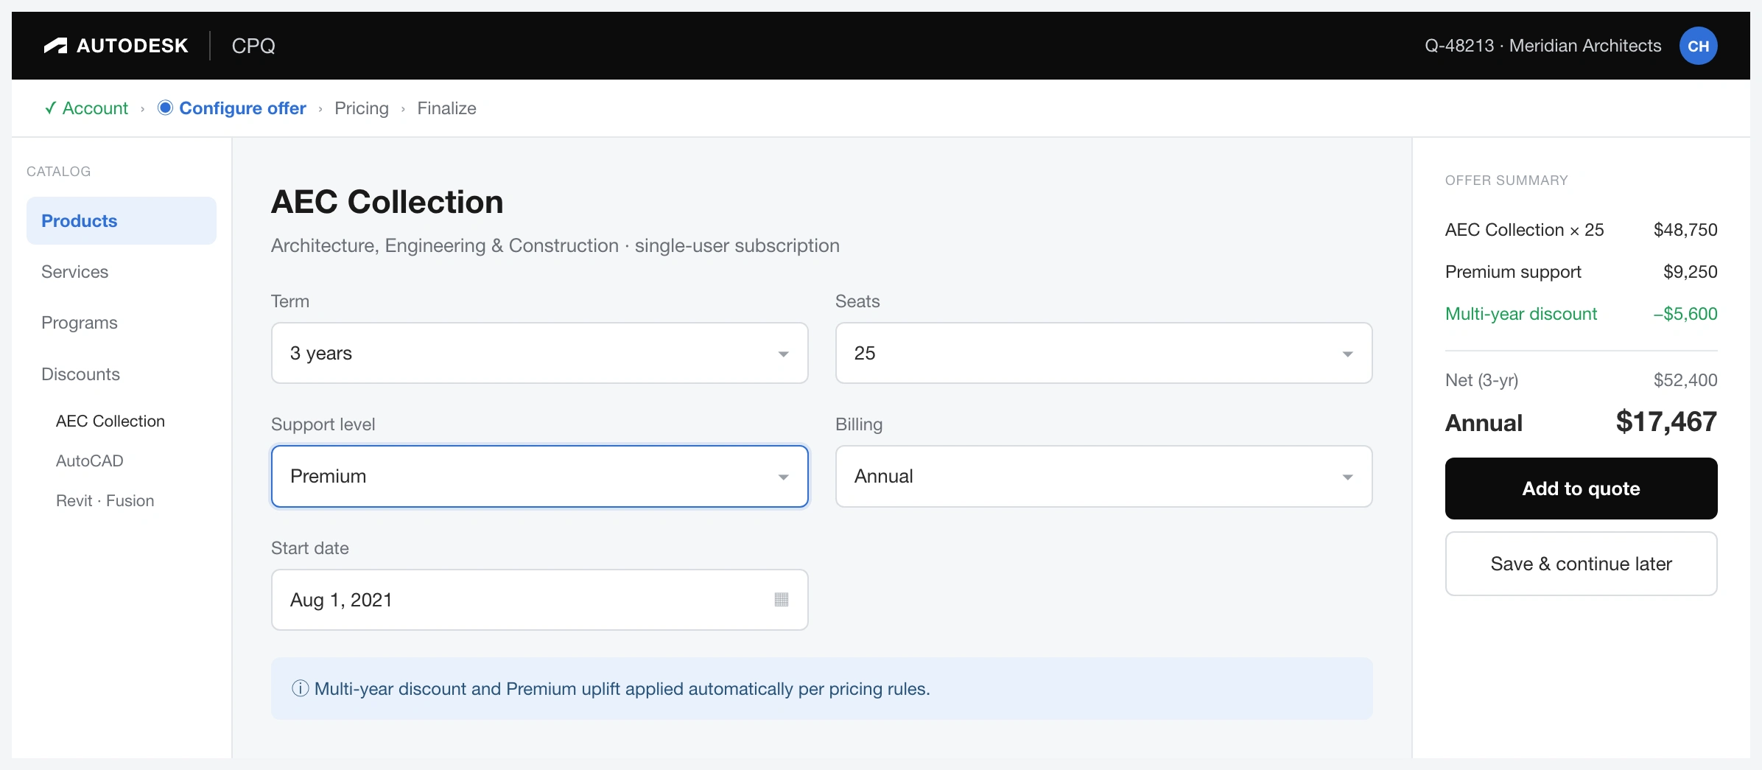Select AEC Collection in the sidebar list
The width and height of the screenshot is (1762, 770).
(110, 421)
